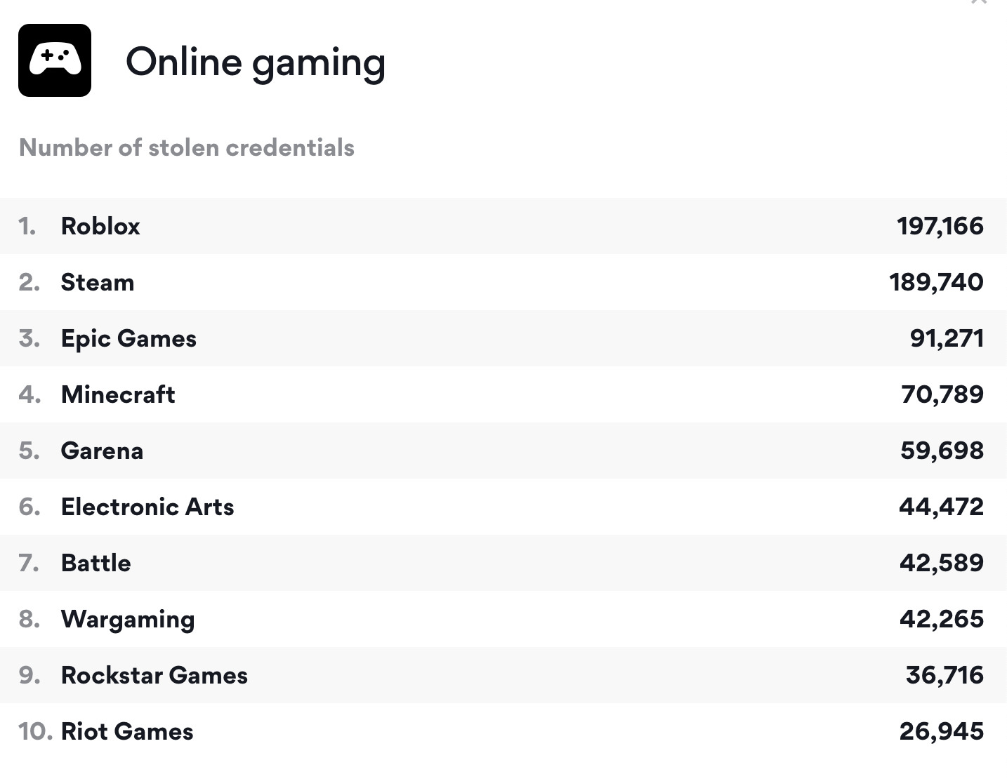Open the Epic Games row

(129, 338)
